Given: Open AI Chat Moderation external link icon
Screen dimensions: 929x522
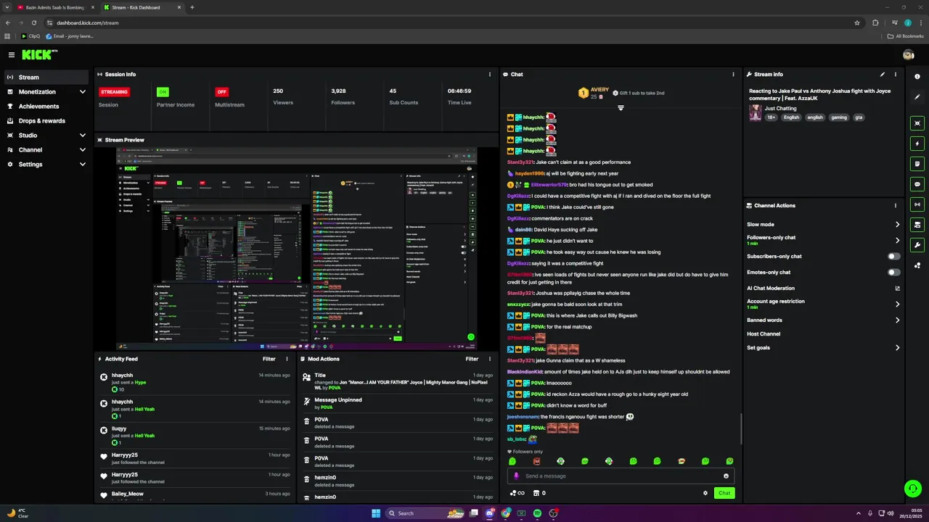Looking at the screenshot, I should click(x=897, y=289).
